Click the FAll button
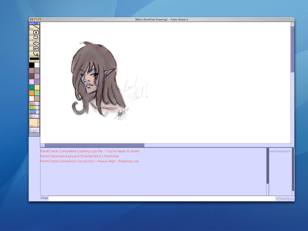Viewport: 308px width, 231px height. (283, 199)
